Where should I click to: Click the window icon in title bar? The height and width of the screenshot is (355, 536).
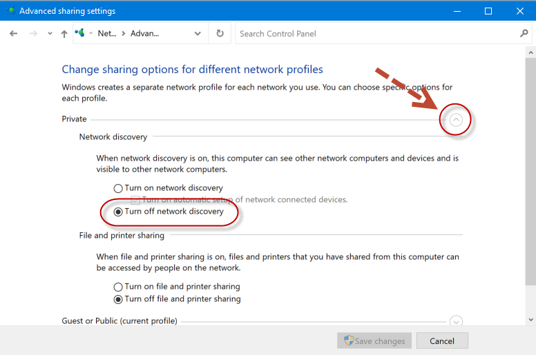(x=10, y=11)
